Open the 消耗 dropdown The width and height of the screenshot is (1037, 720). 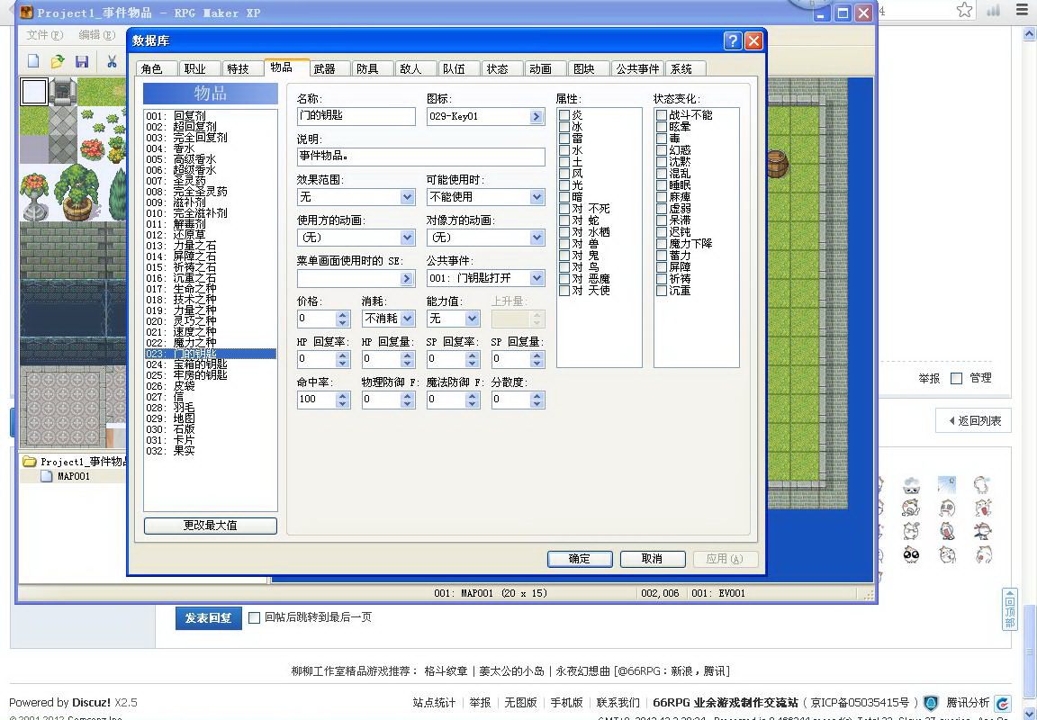click(408, 319)
